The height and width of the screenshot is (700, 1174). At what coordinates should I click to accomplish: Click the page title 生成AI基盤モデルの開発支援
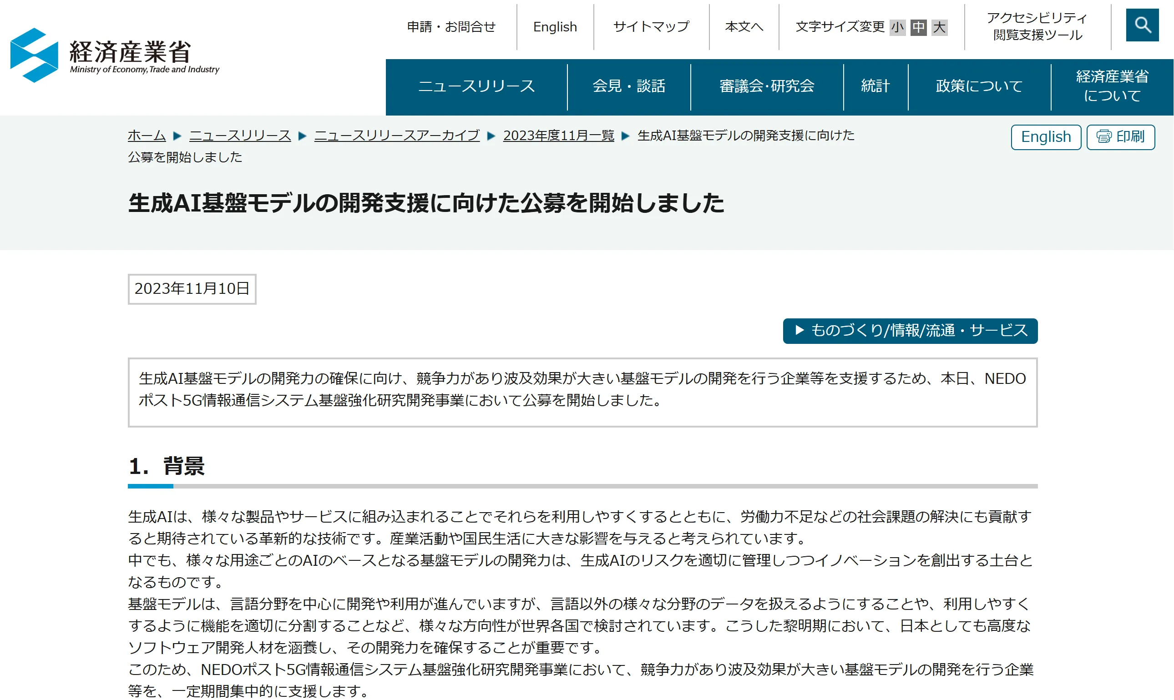tap(425, 203)
